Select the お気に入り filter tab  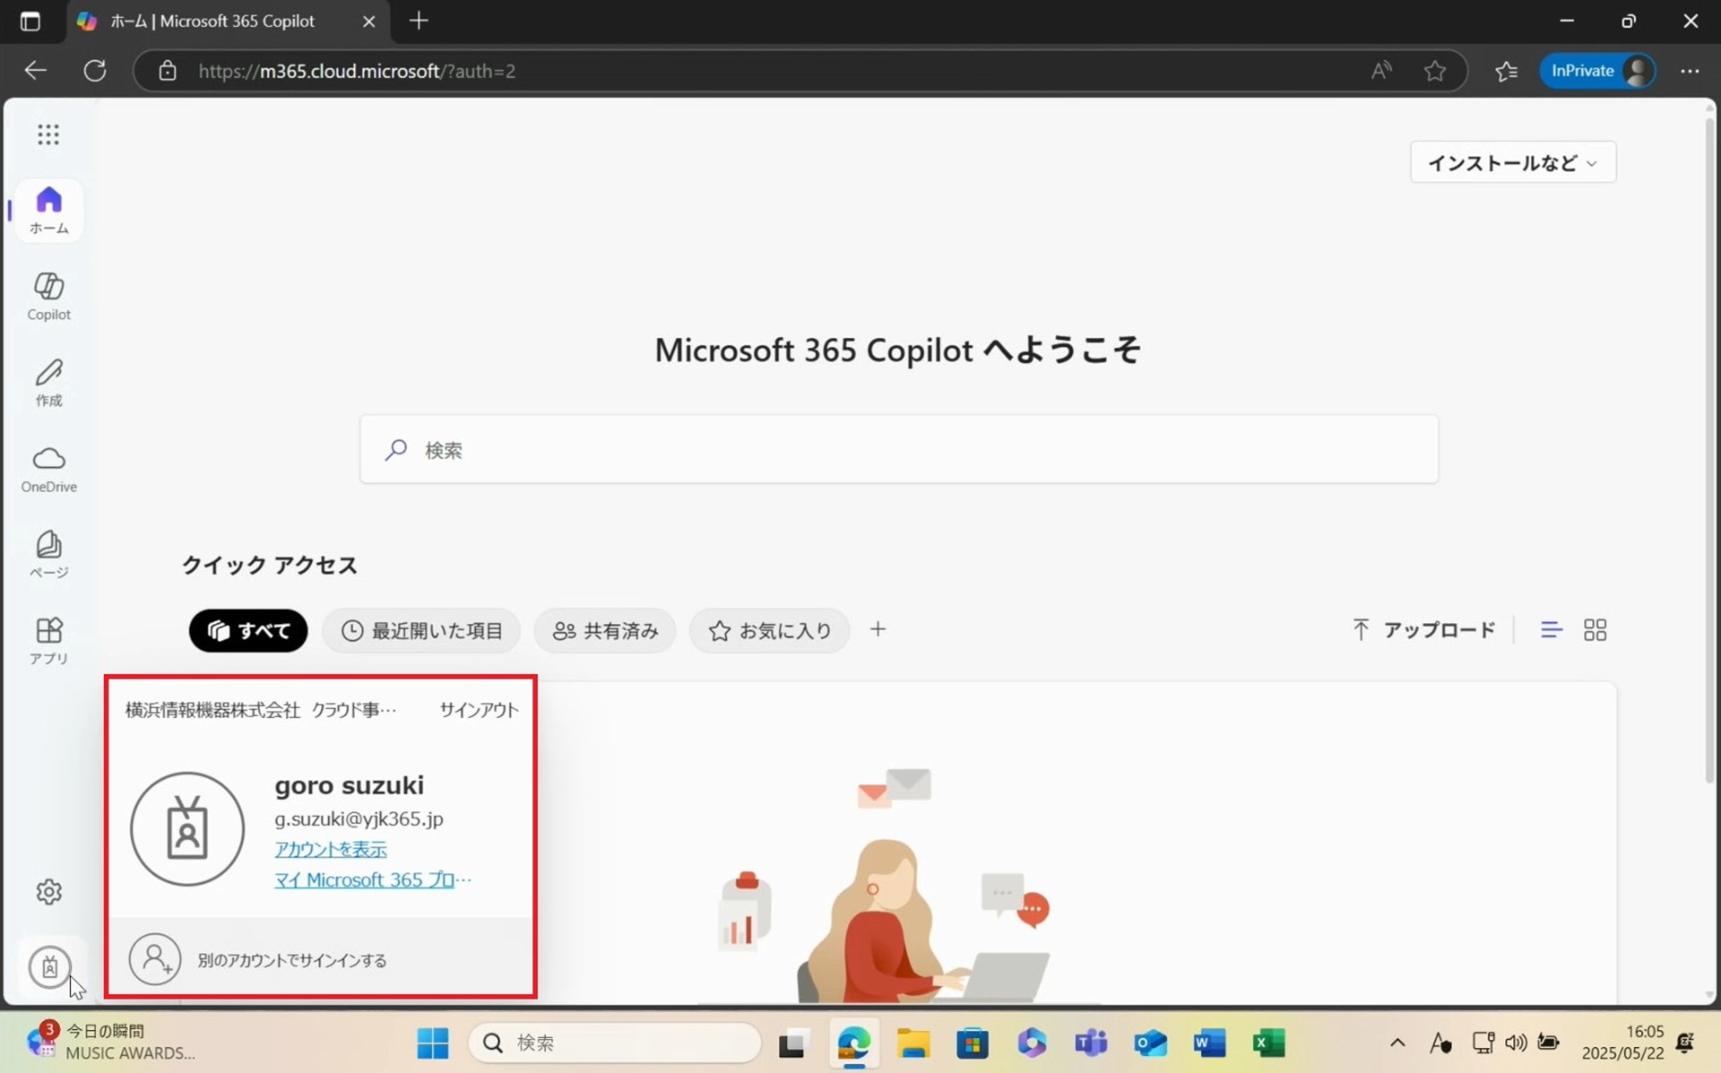769,630
